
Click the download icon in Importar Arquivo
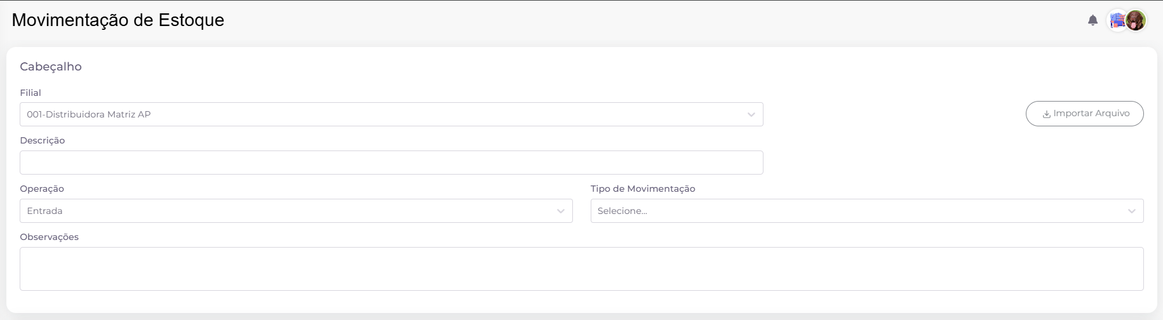coord(1046,114)
